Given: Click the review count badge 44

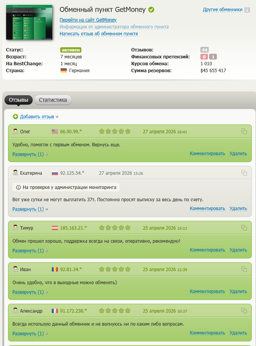Looking at the screenshot, I should (205, 50).
